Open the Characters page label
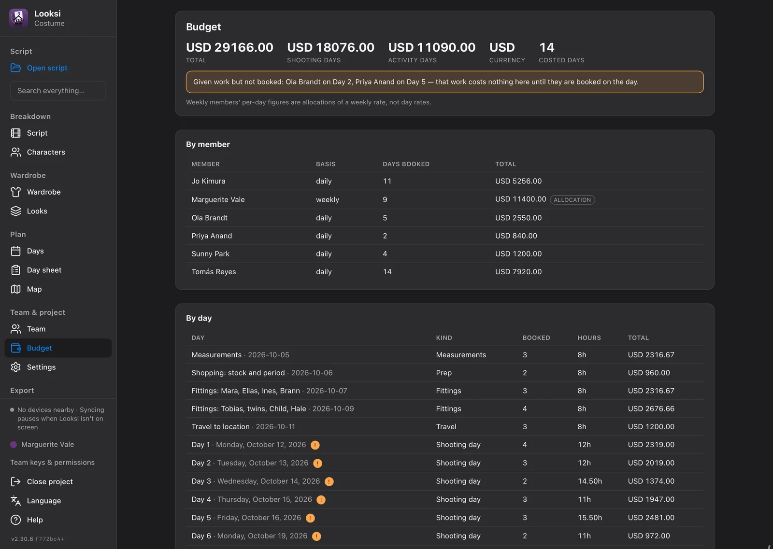Screen dimensions: 773x549 [46, 152]
